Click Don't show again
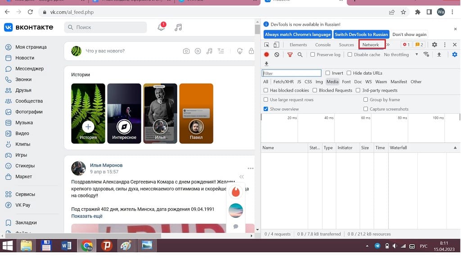Viewport: 461px width, 259px height. click(x=409, y=34)
